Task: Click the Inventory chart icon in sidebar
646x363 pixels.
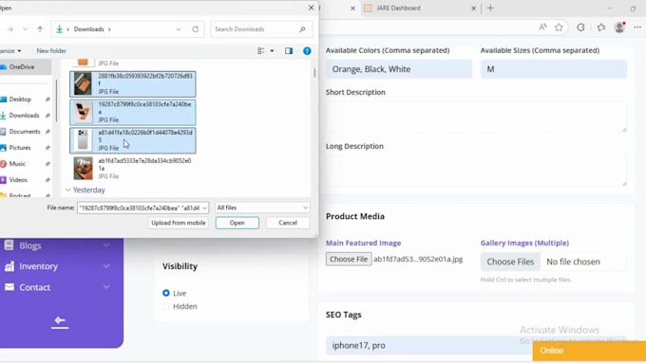Action: click(x=9, y=266)
